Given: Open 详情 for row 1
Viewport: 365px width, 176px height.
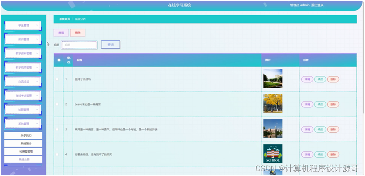Looking at the screenshot, I should [307, 79].
